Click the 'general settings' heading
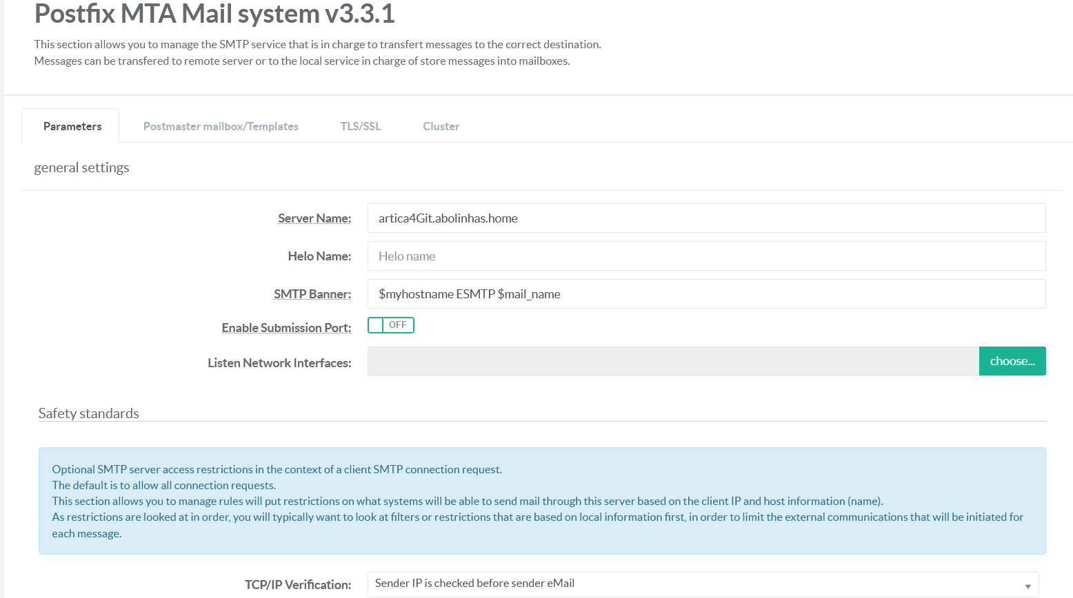This screenshot has height=598, width=1073. click(x=81, y=167)
